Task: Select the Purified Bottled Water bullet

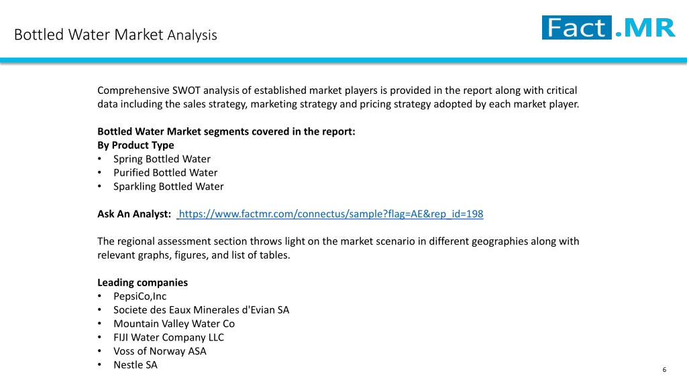Action: coord(165,172)
